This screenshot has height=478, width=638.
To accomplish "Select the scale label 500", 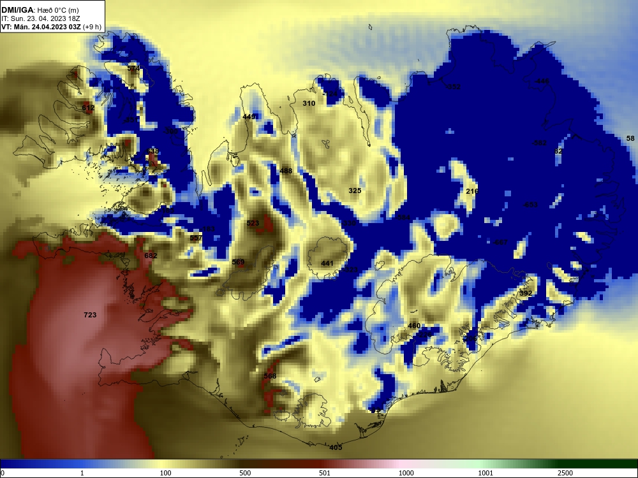I will pos(245,473).
